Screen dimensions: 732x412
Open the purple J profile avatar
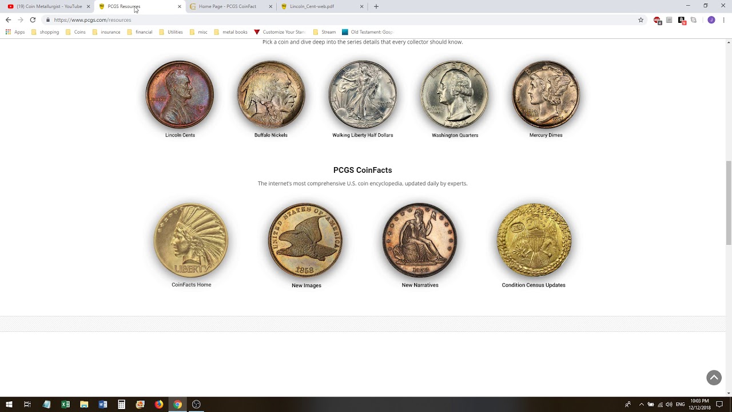[x=711, y=20]
